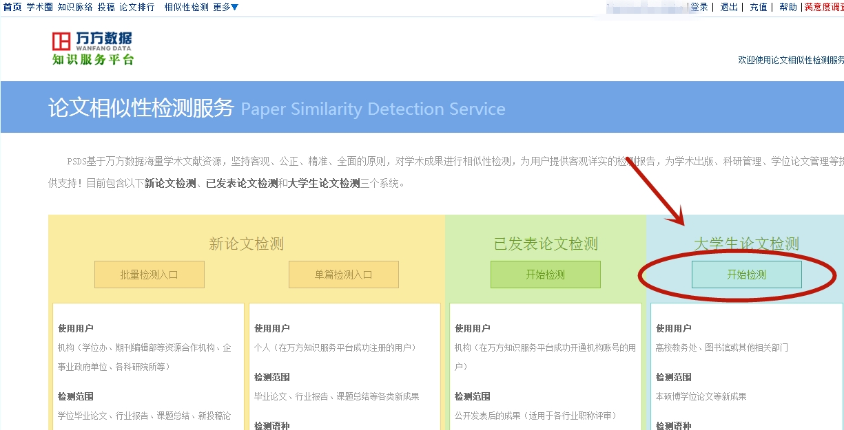Open 相似性检测 in the top navigation
Screen dimensions: 844x430
click(186, 7)
